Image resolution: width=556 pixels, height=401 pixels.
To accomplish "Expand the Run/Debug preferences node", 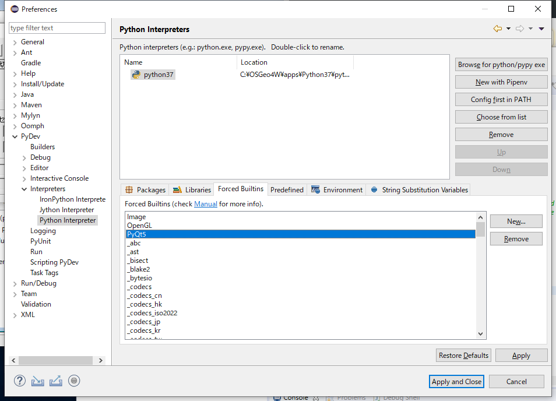I will (15, 283).
